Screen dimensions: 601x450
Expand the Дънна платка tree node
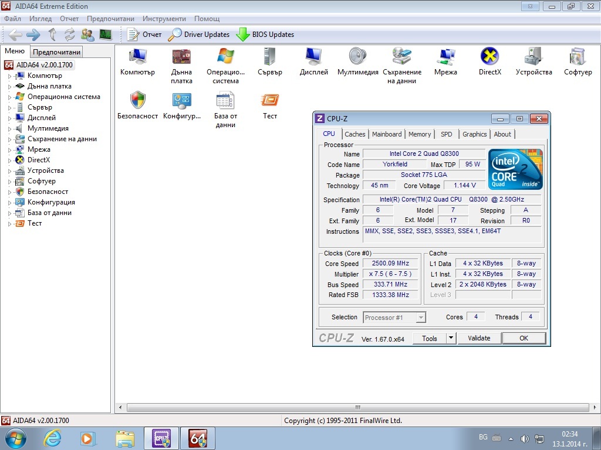point(9,87)
